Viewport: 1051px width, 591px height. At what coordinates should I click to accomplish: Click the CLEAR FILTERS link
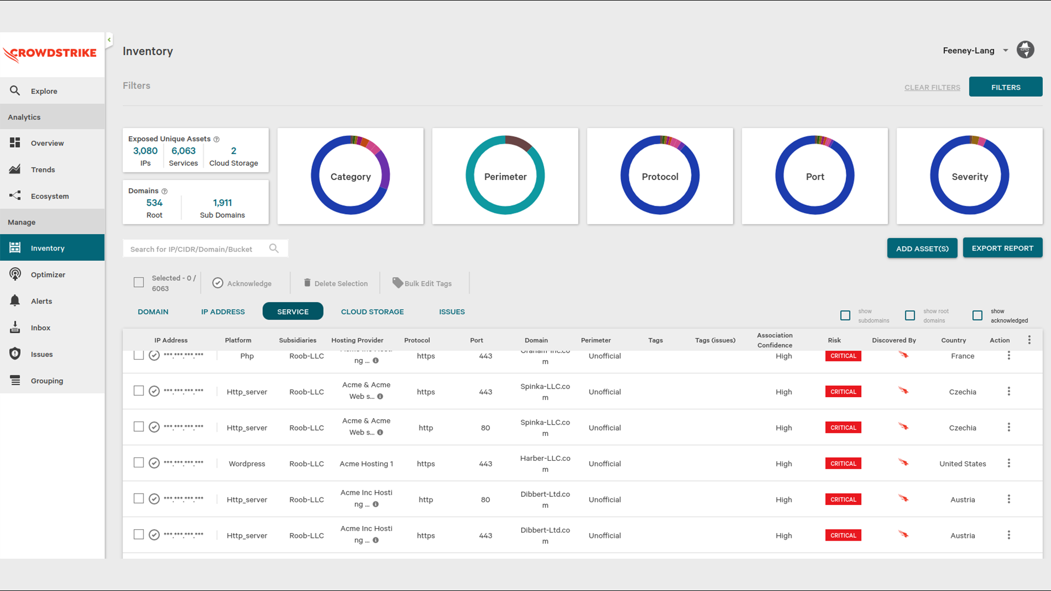coord(932,88)
